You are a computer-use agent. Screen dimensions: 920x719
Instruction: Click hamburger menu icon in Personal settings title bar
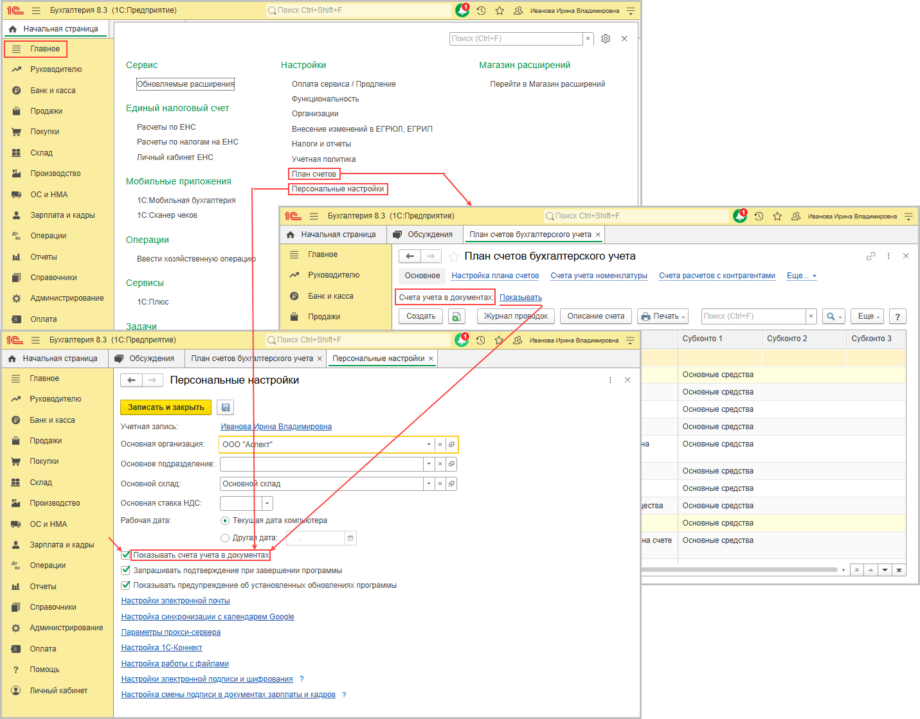click(35, 340)
